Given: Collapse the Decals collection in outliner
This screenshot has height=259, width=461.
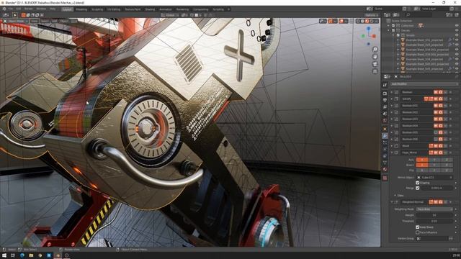Looking at the screenshot, I should click(389, 30).
